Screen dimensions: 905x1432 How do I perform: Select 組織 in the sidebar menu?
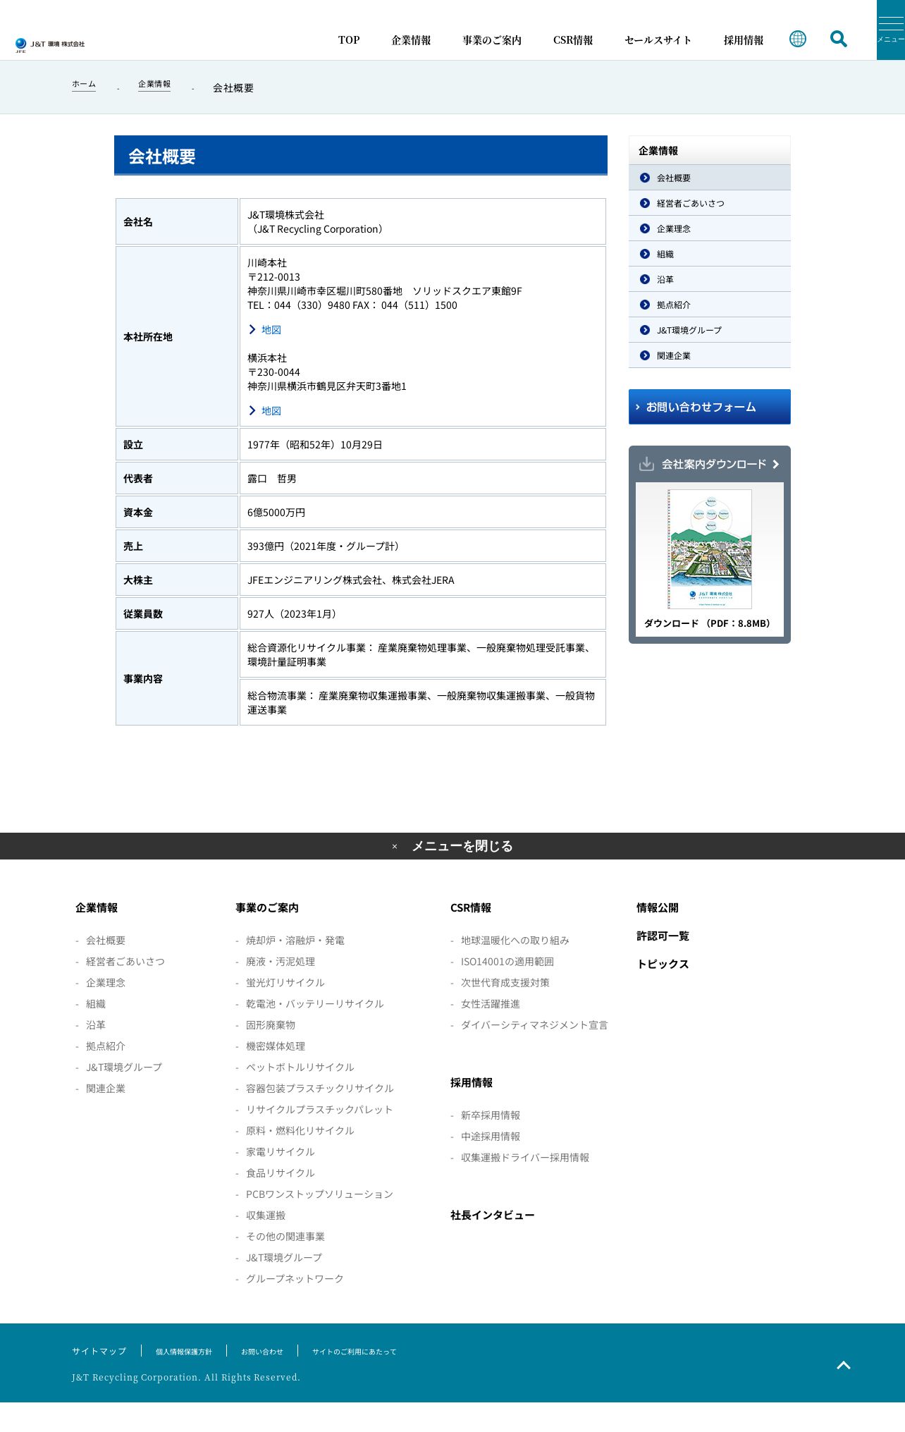[x=710, y=254]
